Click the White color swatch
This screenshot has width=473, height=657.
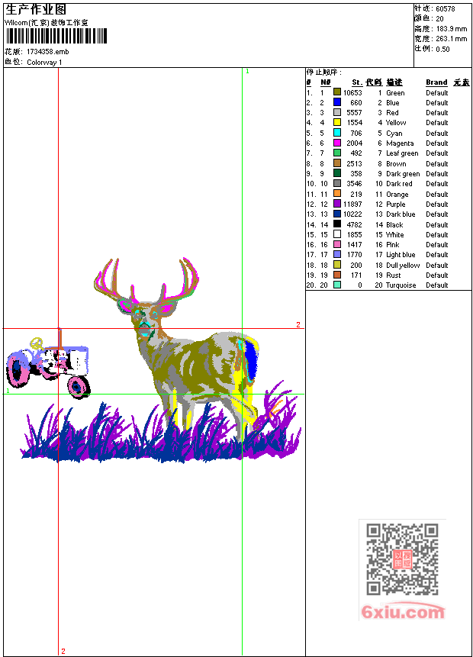337,233
